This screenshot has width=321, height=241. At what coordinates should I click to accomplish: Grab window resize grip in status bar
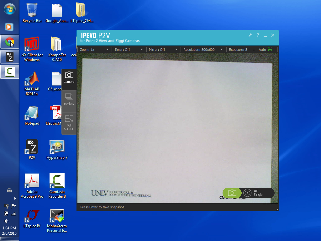tap(277, 209)
